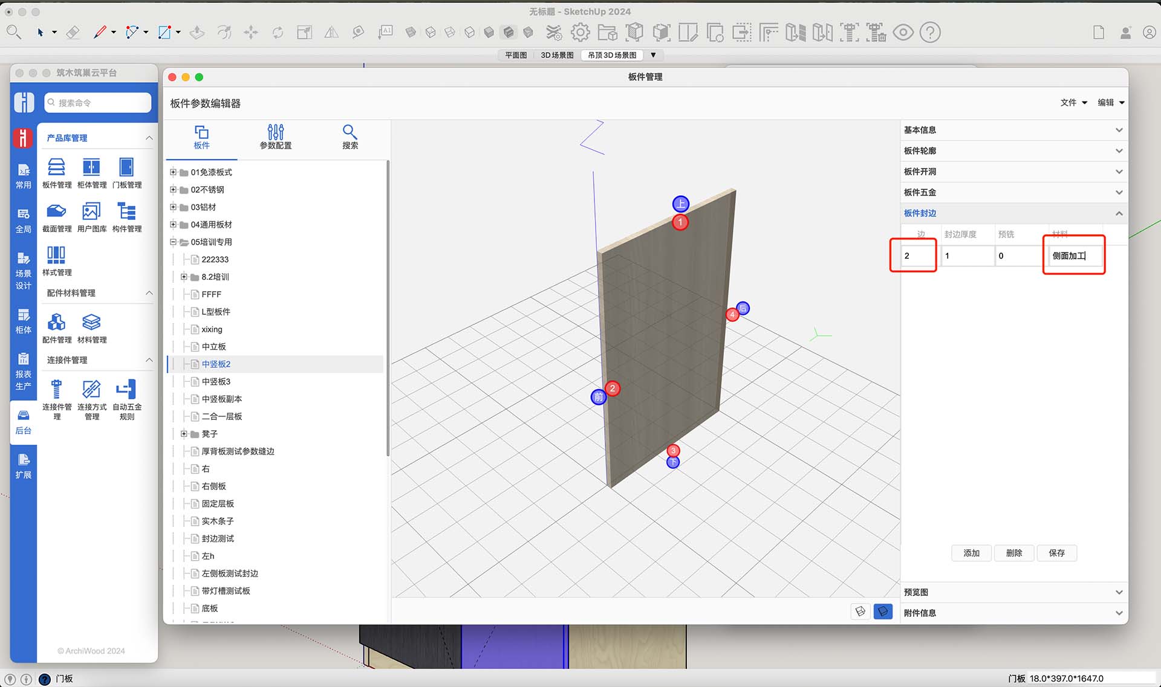Expand the 03铝材 folder
This screenshot has width=1161, height=687.
coord(174,207)
